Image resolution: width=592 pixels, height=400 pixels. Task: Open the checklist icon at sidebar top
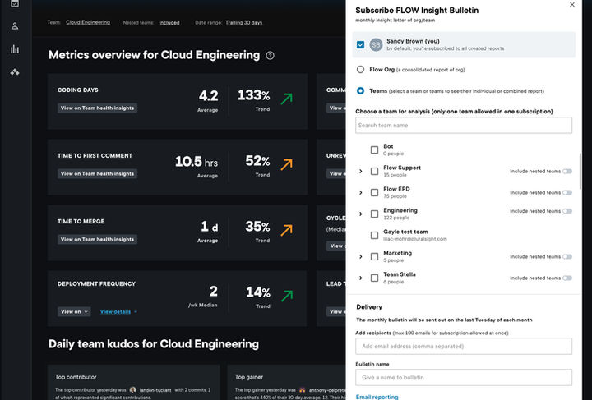point(15,3)
